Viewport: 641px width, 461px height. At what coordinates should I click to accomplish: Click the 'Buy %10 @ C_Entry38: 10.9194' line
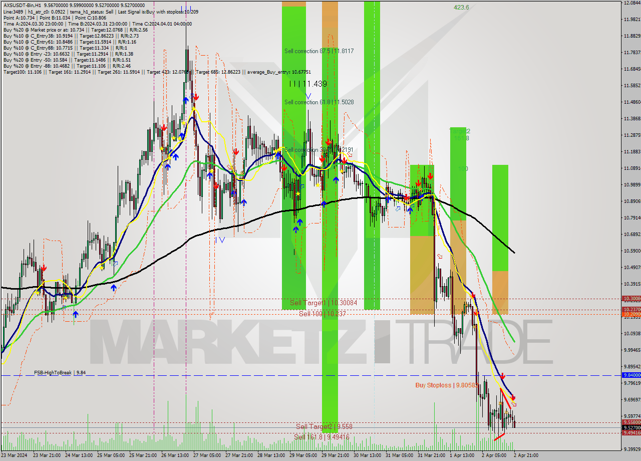coord(71,36)
